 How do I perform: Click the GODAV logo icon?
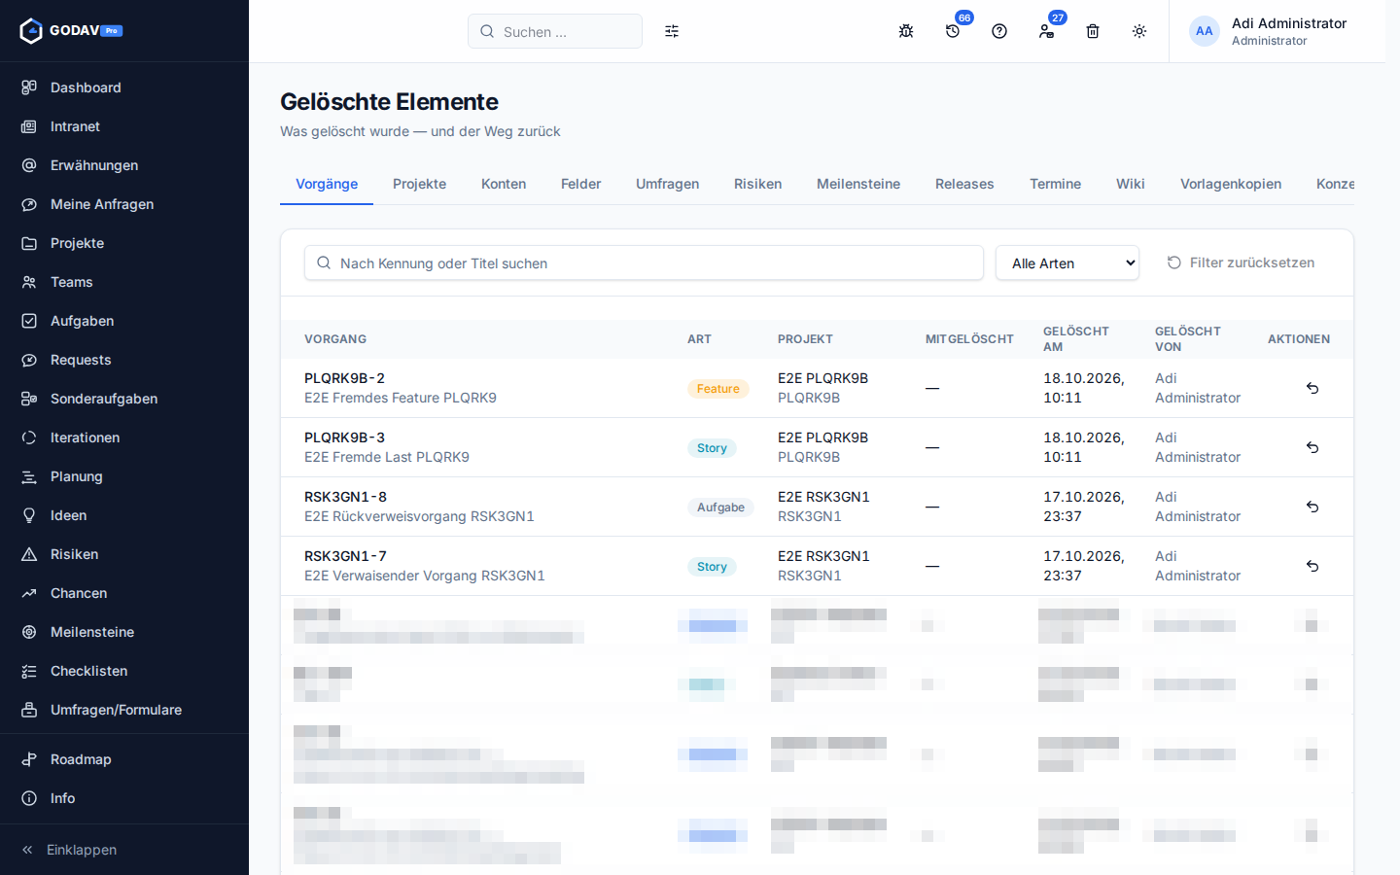coord(31,31)
